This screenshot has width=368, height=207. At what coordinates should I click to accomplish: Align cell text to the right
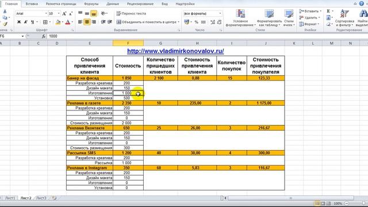94,22
